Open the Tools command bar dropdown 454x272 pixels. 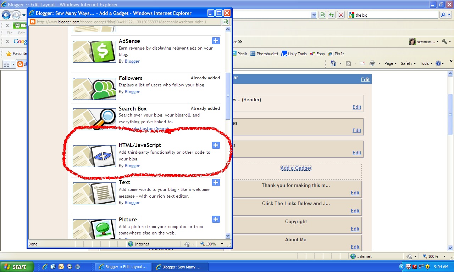[x=426, y=63]
